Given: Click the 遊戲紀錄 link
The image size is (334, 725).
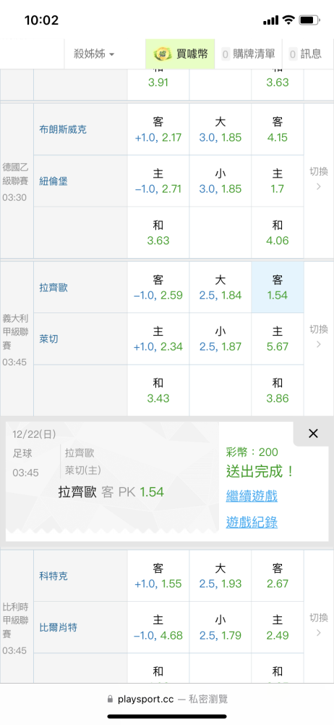Looking at the screenshot, I should pos(252,523).
